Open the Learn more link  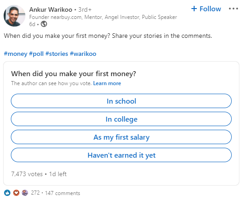pos(107,83)
